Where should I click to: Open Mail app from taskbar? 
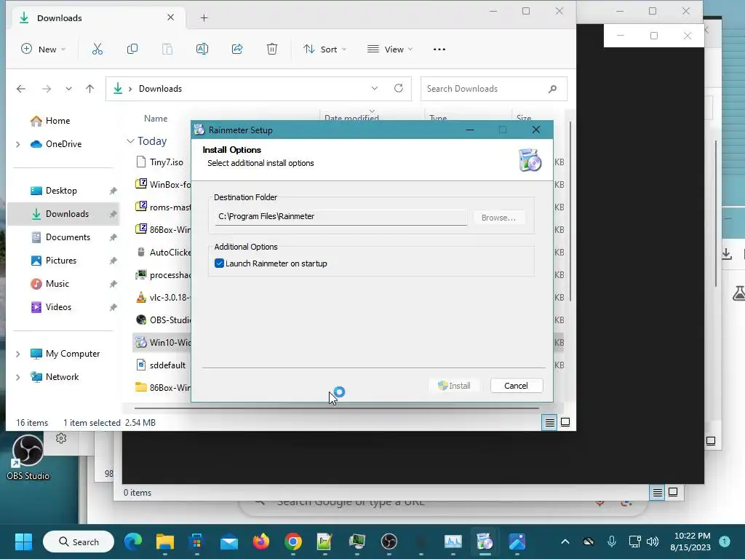229,542
